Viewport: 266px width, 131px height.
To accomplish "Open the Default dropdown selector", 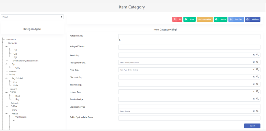I will point(32,17).
